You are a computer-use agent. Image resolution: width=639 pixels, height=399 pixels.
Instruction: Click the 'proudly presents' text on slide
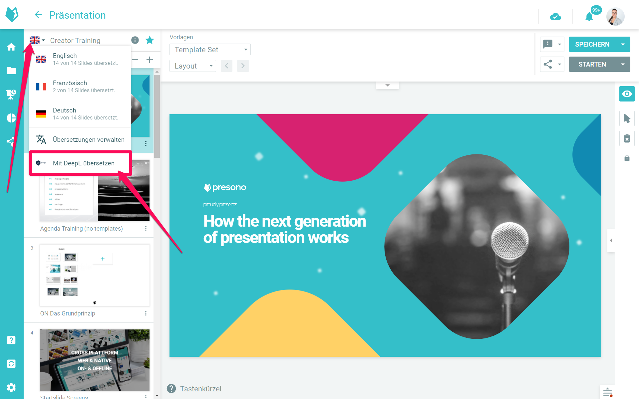click(x=220, y=204)
